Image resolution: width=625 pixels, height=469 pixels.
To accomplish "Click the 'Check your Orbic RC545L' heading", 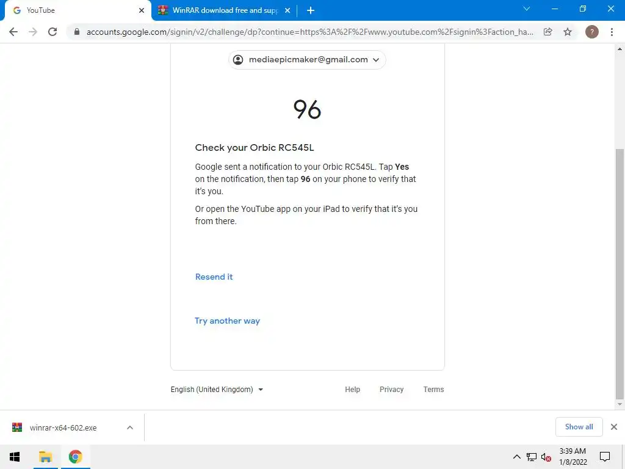I will [255, 148].
